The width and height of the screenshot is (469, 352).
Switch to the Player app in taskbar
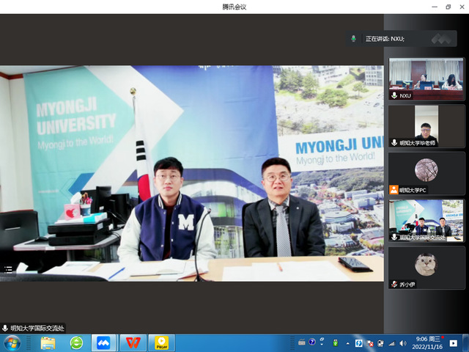click(x=161, y=343)
